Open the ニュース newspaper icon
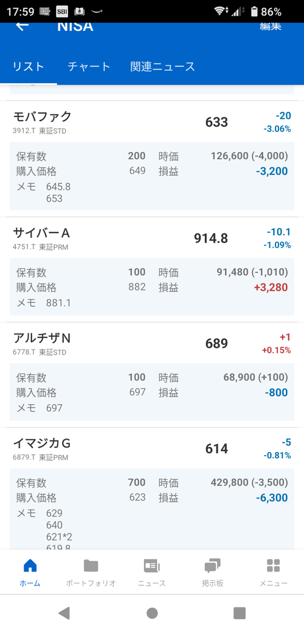This screenshot has width=304, height=632. (x=152, y=566)
